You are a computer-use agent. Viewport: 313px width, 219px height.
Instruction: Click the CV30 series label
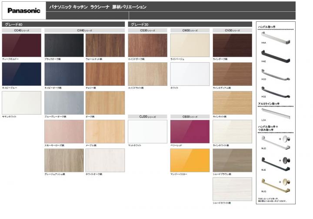[x=232, y=30]
